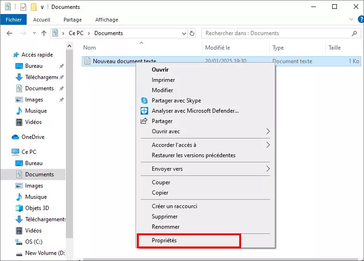Expand the Accorder l'accès à submenu
The image size is (364, 261).
[268, 145]
